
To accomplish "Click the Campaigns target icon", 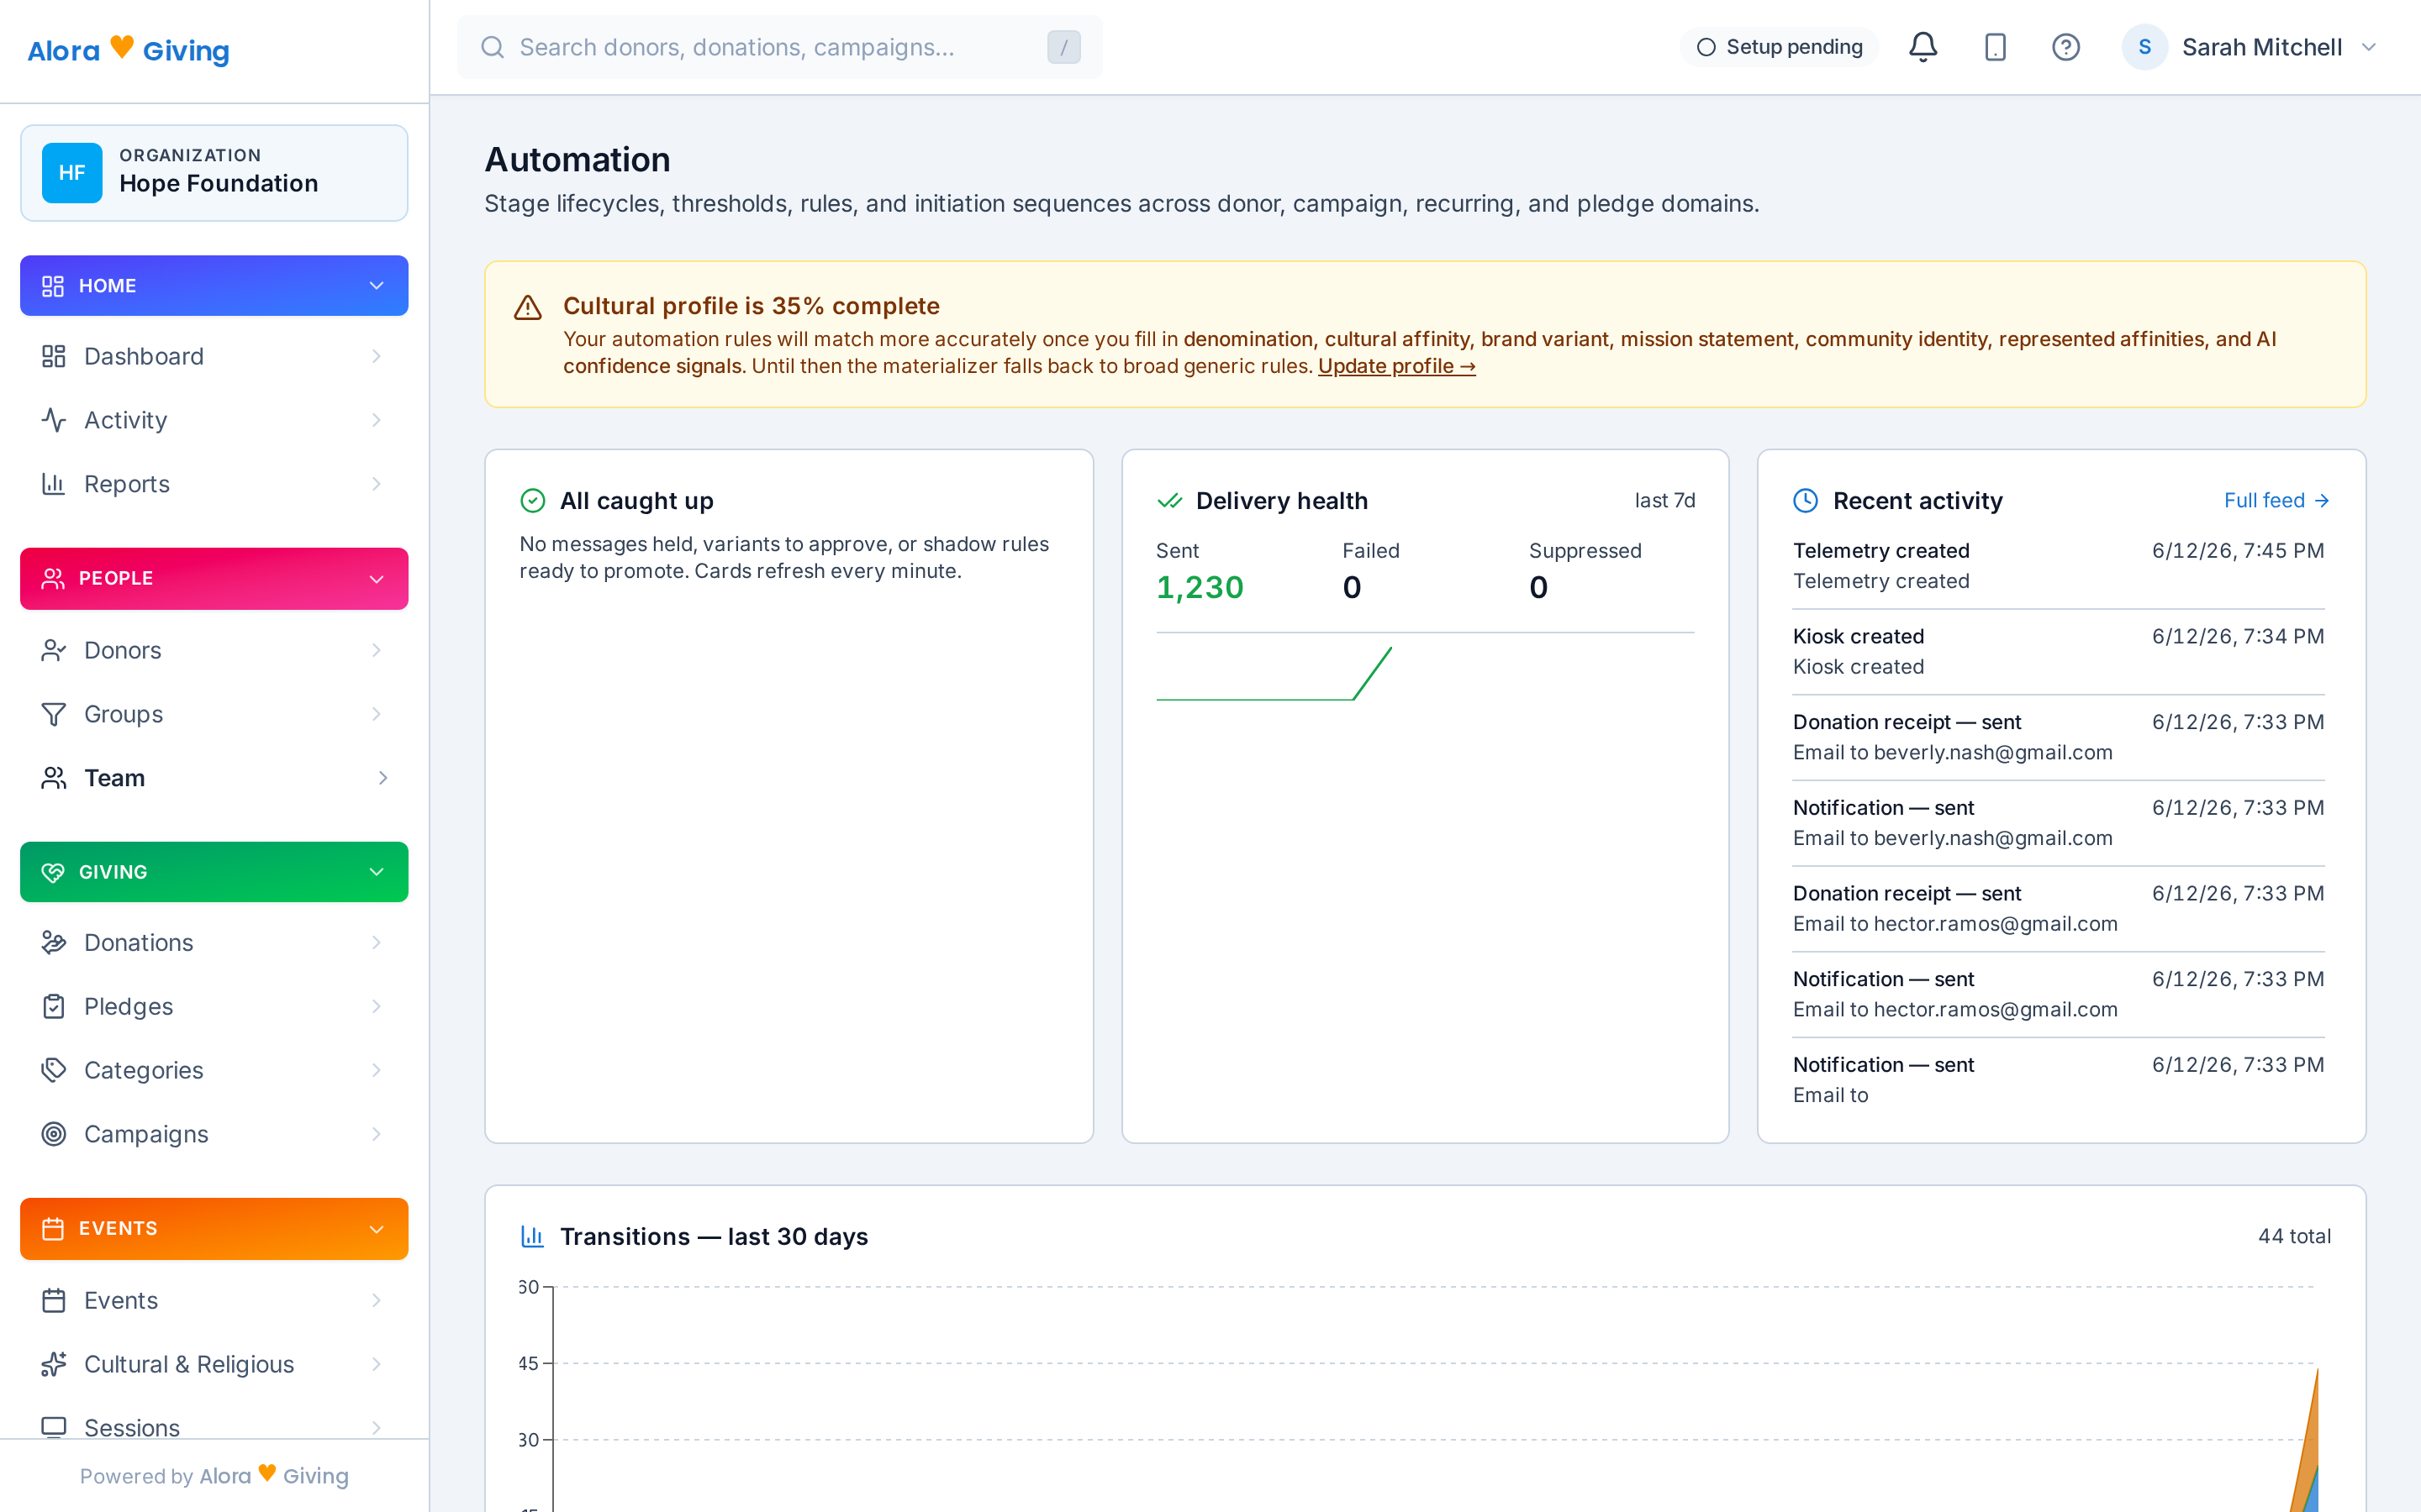I will (54, 1134).
